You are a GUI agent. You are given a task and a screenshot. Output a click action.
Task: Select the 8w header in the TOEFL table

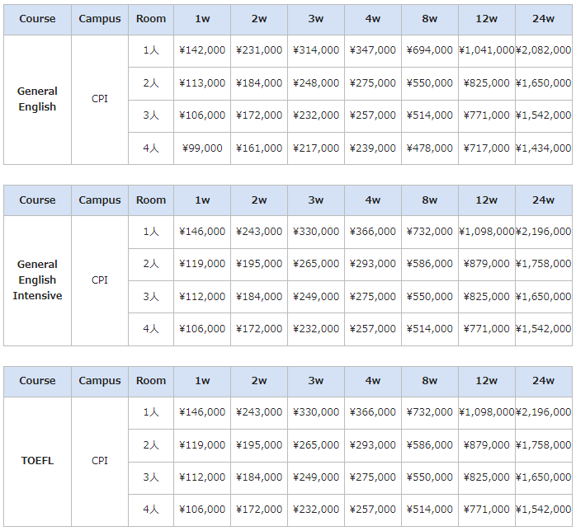tap(430, 381)
